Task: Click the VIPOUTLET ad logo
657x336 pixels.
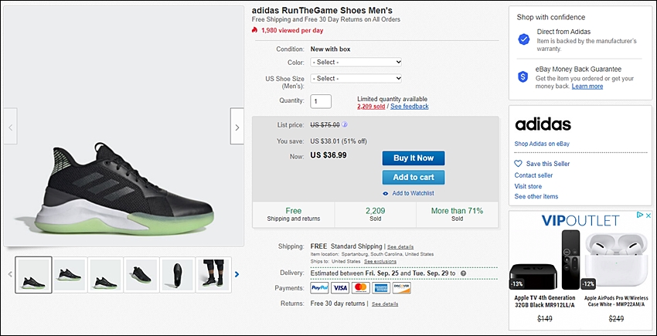Action: [580, 220]
